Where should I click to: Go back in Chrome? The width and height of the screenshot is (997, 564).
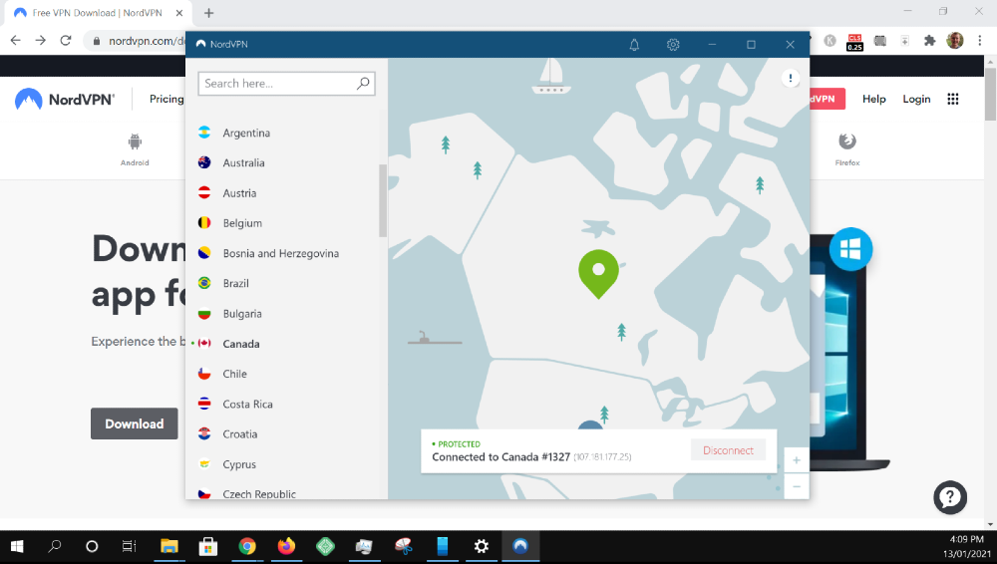click(x=16, y=41)
